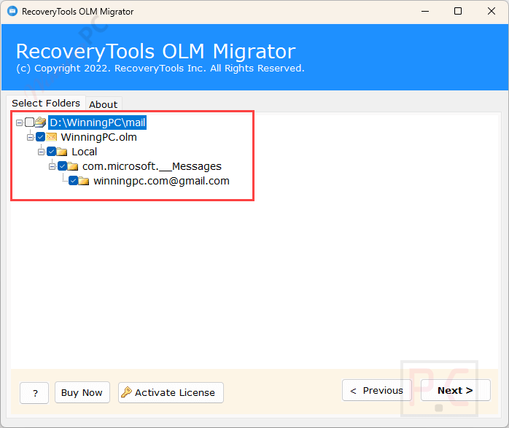The image size is (509, 428).
Task: Select the com.microsoft.__Messages label
Action: [x=152, y=166]
